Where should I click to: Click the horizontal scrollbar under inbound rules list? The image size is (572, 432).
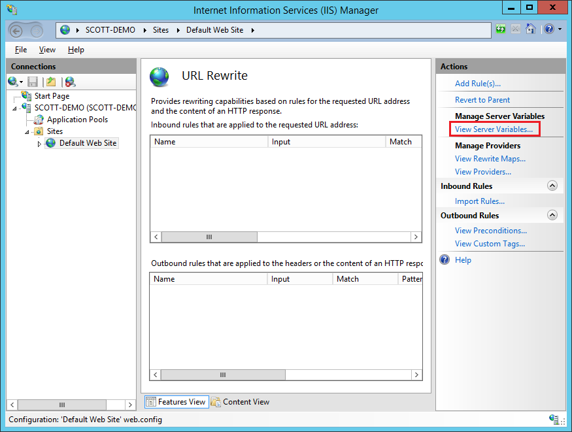[x=209, y=237]
